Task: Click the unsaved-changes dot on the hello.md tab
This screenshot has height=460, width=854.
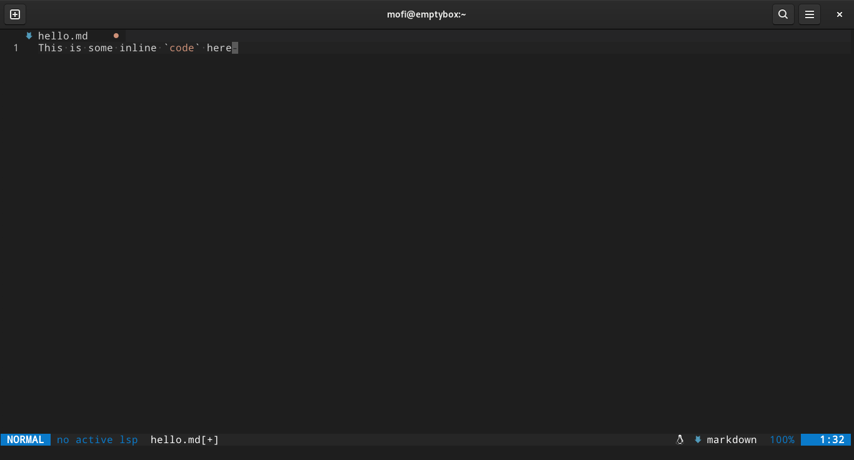Action: click(116, 36)
